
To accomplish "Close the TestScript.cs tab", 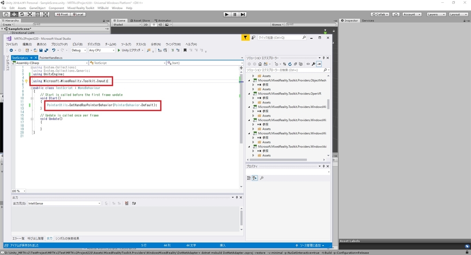I will coord(35,58).
